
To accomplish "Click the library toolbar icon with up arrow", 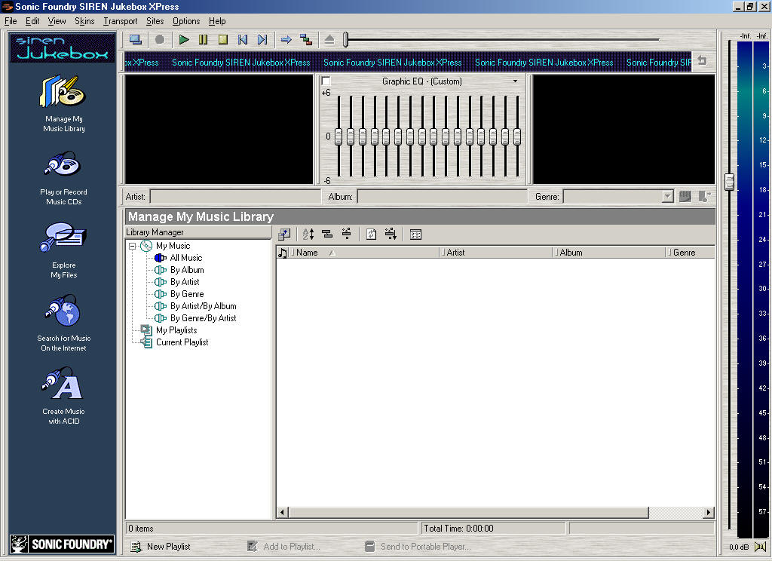I will (284, 235).
